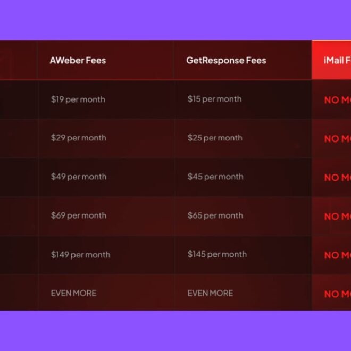Select iMail's red text beside $69 row
Screen dimensions: 351x351
337,216
